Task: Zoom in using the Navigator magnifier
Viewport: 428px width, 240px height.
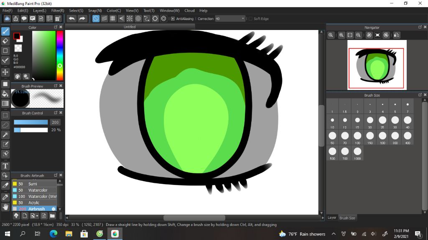Action: [341, 35]
